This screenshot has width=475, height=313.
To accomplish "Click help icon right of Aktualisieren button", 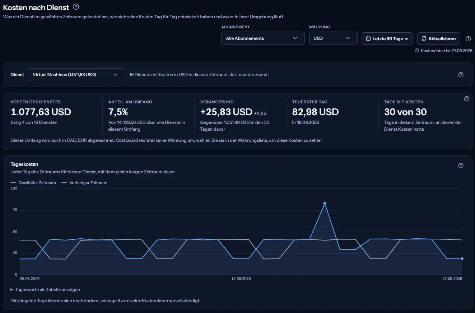I will [468, 39].
